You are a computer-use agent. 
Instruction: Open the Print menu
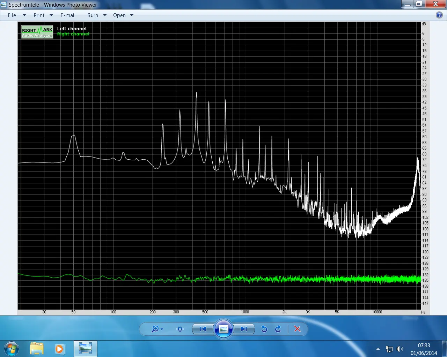pyautogui.click(x=39, y=15)
